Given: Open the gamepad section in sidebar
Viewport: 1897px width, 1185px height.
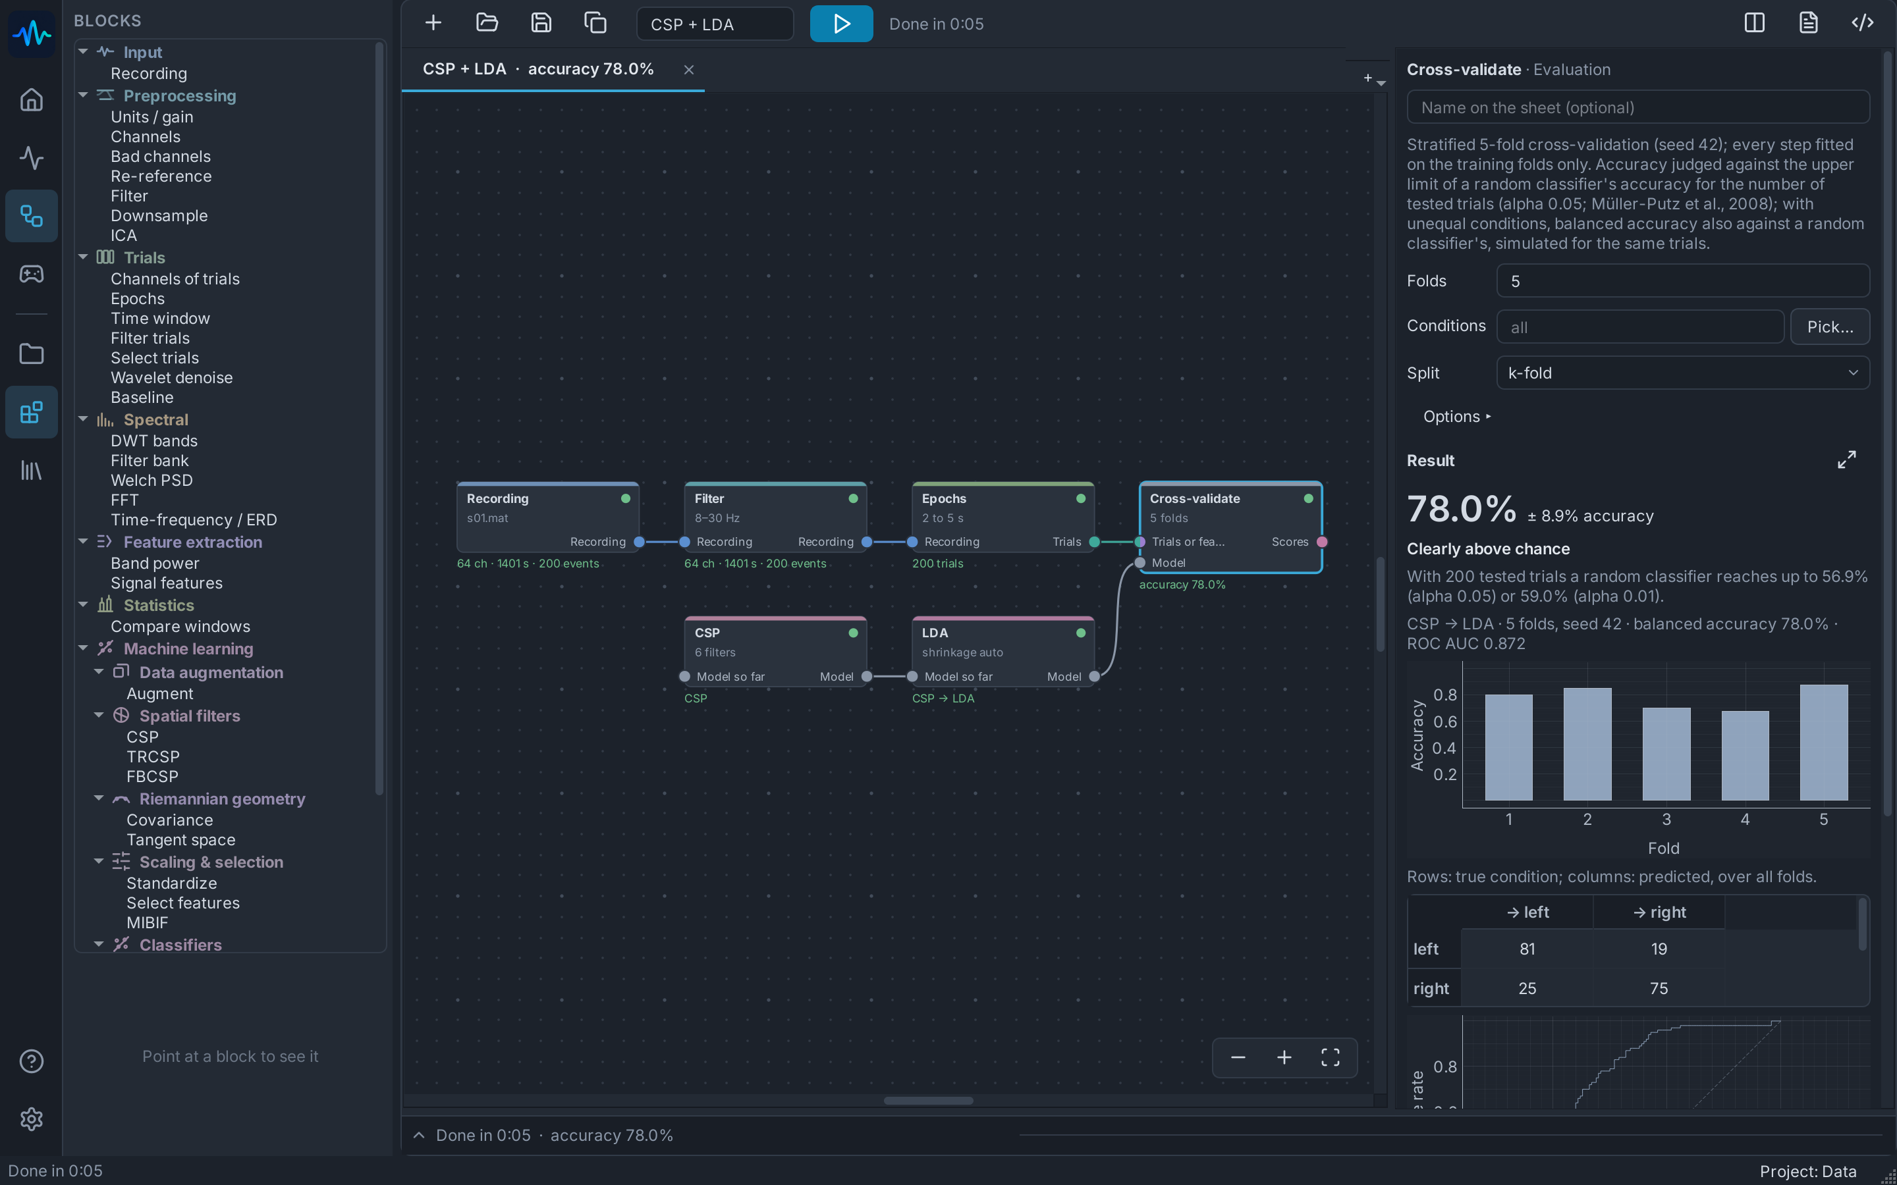Looking at the screenshot, I should tap(32, 275).
